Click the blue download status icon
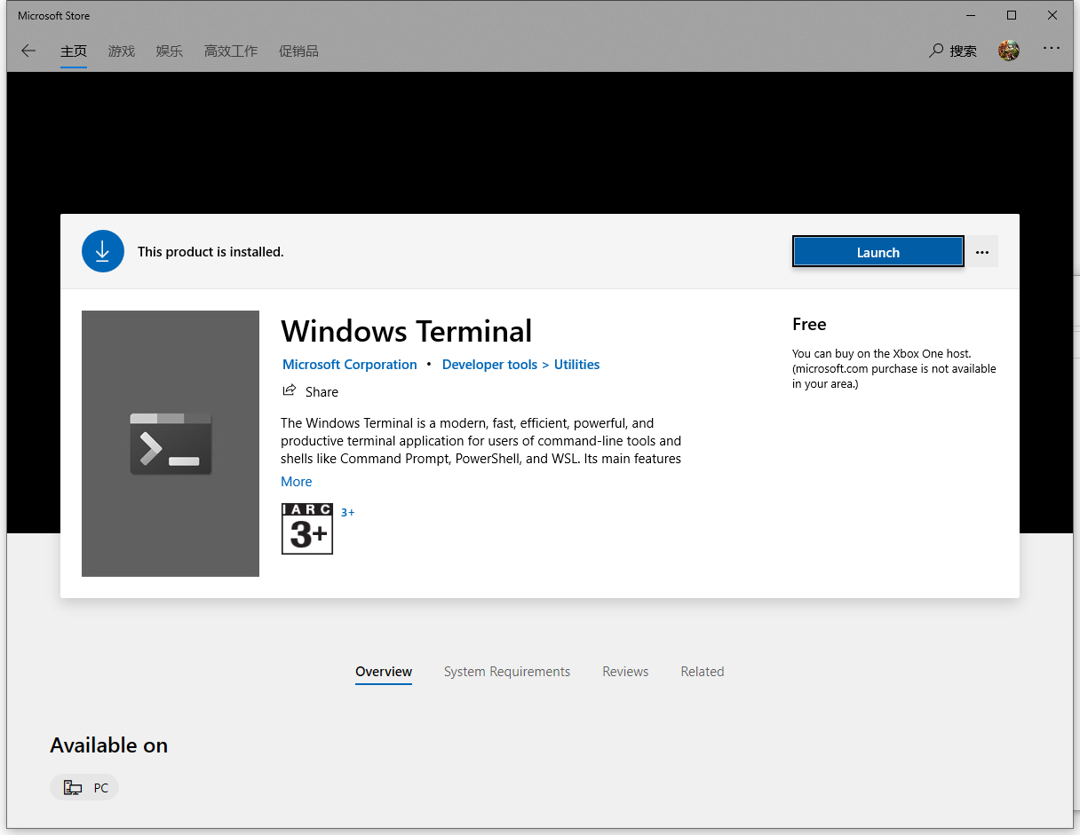The width and height of the screenshot is (1080, 835). point(102,251)
